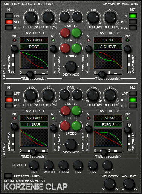Open Layer 1 Envelope 1 INV EXPO selector
Screen dimensions: 142x194
click(x=34, y=40)
